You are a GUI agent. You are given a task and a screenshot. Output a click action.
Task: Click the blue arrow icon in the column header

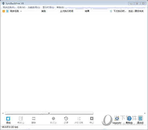[7, 11]
